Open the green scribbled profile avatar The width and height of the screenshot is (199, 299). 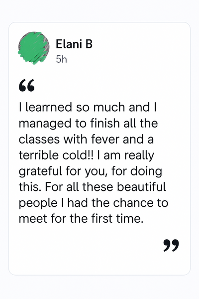coord(33,48)
